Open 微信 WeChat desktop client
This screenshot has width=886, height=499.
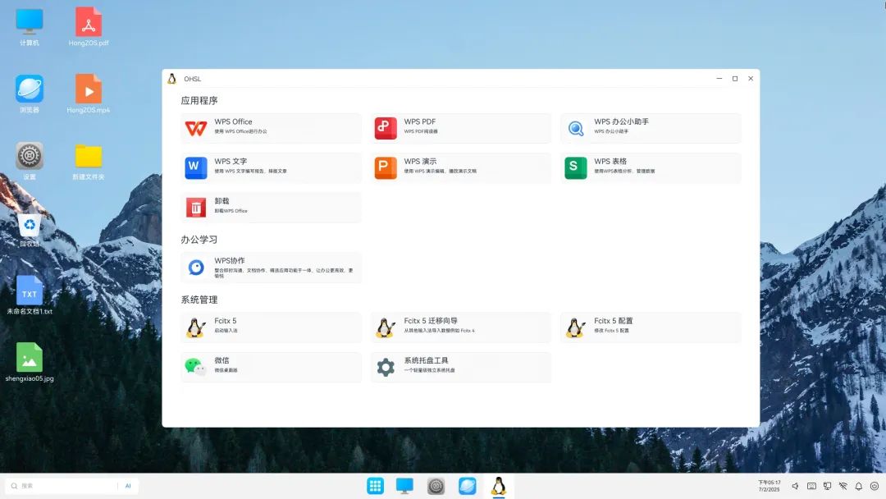[271, 367]
